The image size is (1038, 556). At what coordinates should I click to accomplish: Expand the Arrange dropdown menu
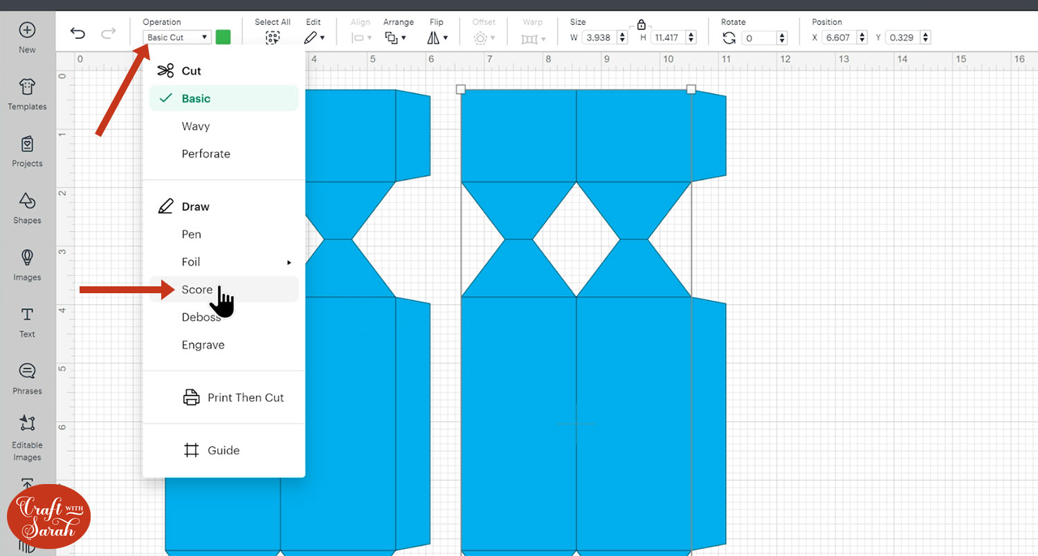tap(395, 38)
